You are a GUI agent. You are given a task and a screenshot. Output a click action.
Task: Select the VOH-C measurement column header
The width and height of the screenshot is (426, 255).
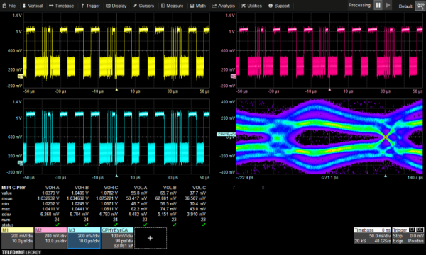click(111, 188)
